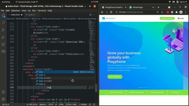Click the carousel next arrow on the hero

click(182, 56)
